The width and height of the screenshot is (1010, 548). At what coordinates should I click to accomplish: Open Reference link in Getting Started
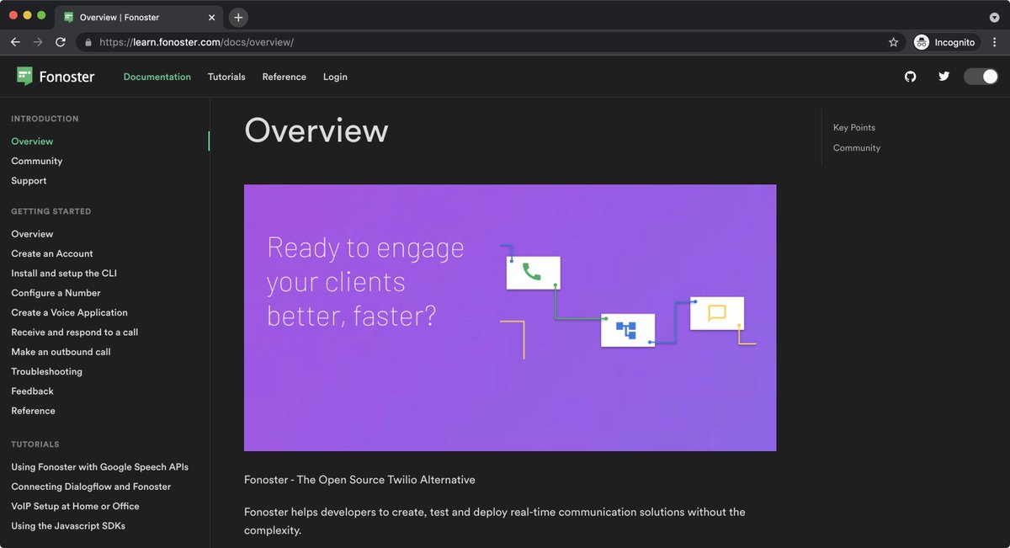[x=33, y=411]
